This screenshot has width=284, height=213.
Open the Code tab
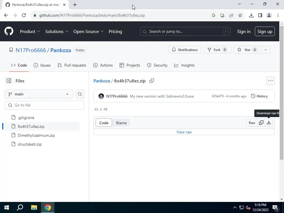(x=19, y=65)
